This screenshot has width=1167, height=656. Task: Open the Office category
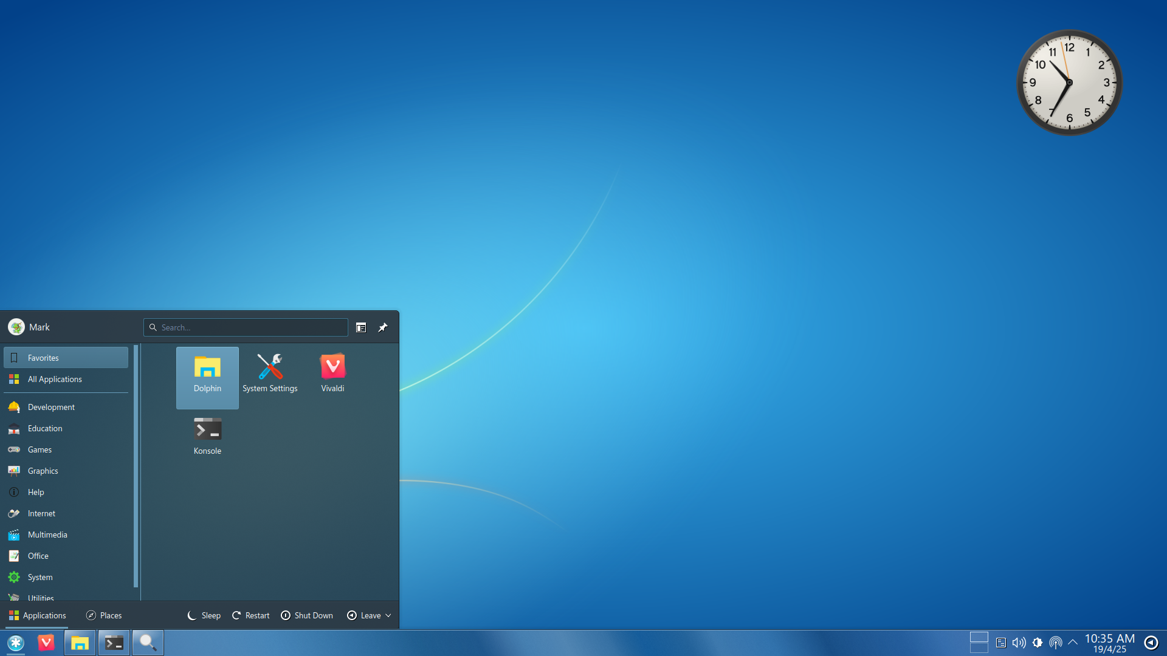pyautogui.click(x=66, y=556)
